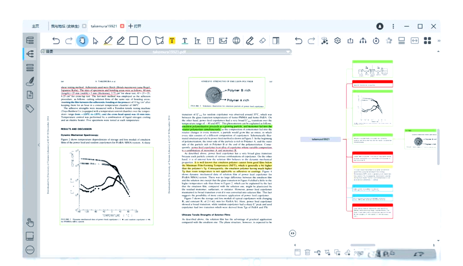This screenshot has width=463, height=266.
Task: Expand the overflow toolbar menu with the » chevron
Action: point(438,41)
